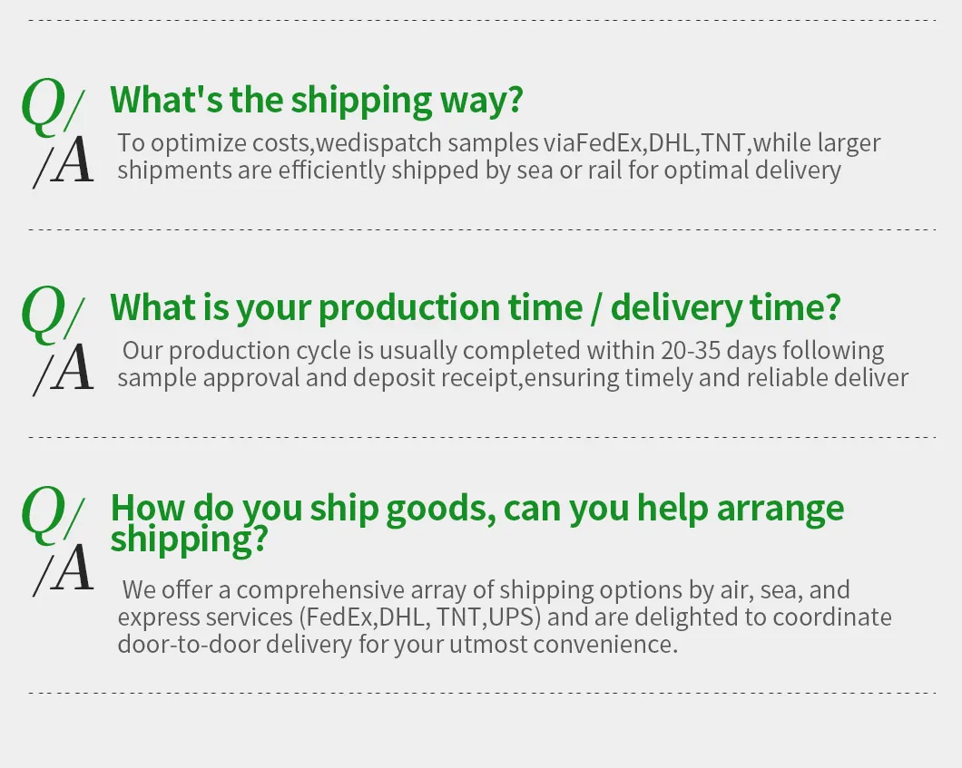This screenshot has height=768, width=962.
Task: Click the answer starting "Our production cycle"
Action: (x=512, y=364)
